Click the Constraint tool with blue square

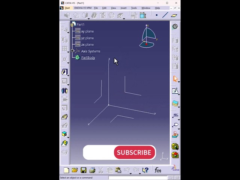pyautogui.click(x=143, y=15)
